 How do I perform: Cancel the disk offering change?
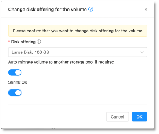click(x=117, y=117)
